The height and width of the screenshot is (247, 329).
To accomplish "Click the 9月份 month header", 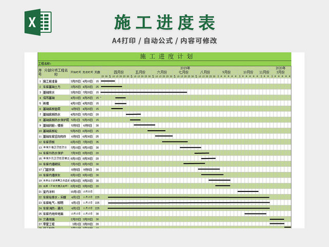I will [x=227, y=72].
